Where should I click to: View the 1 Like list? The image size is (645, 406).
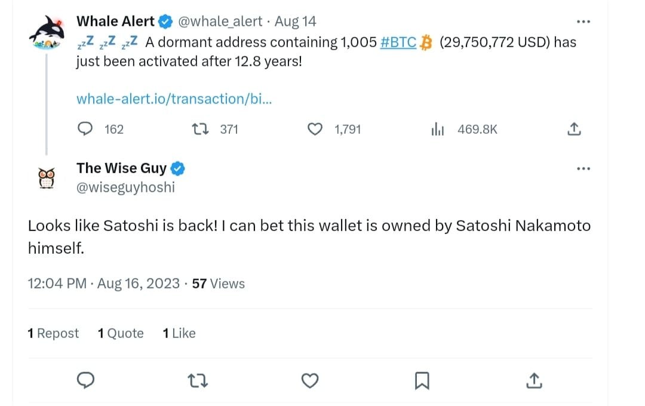pos(179,333)
